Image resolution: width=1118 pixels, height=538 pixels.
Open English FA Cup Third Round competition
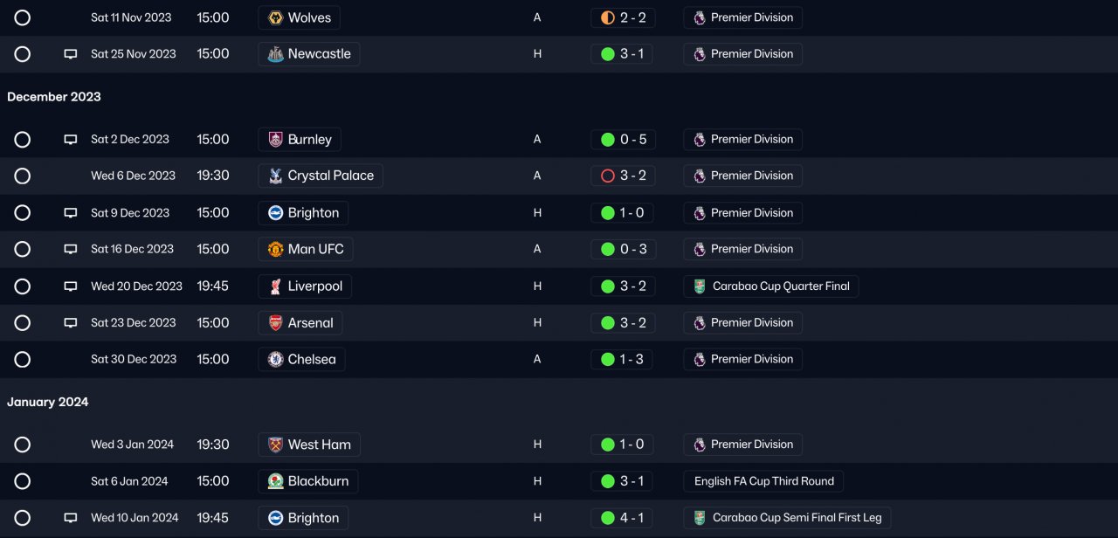763,481
